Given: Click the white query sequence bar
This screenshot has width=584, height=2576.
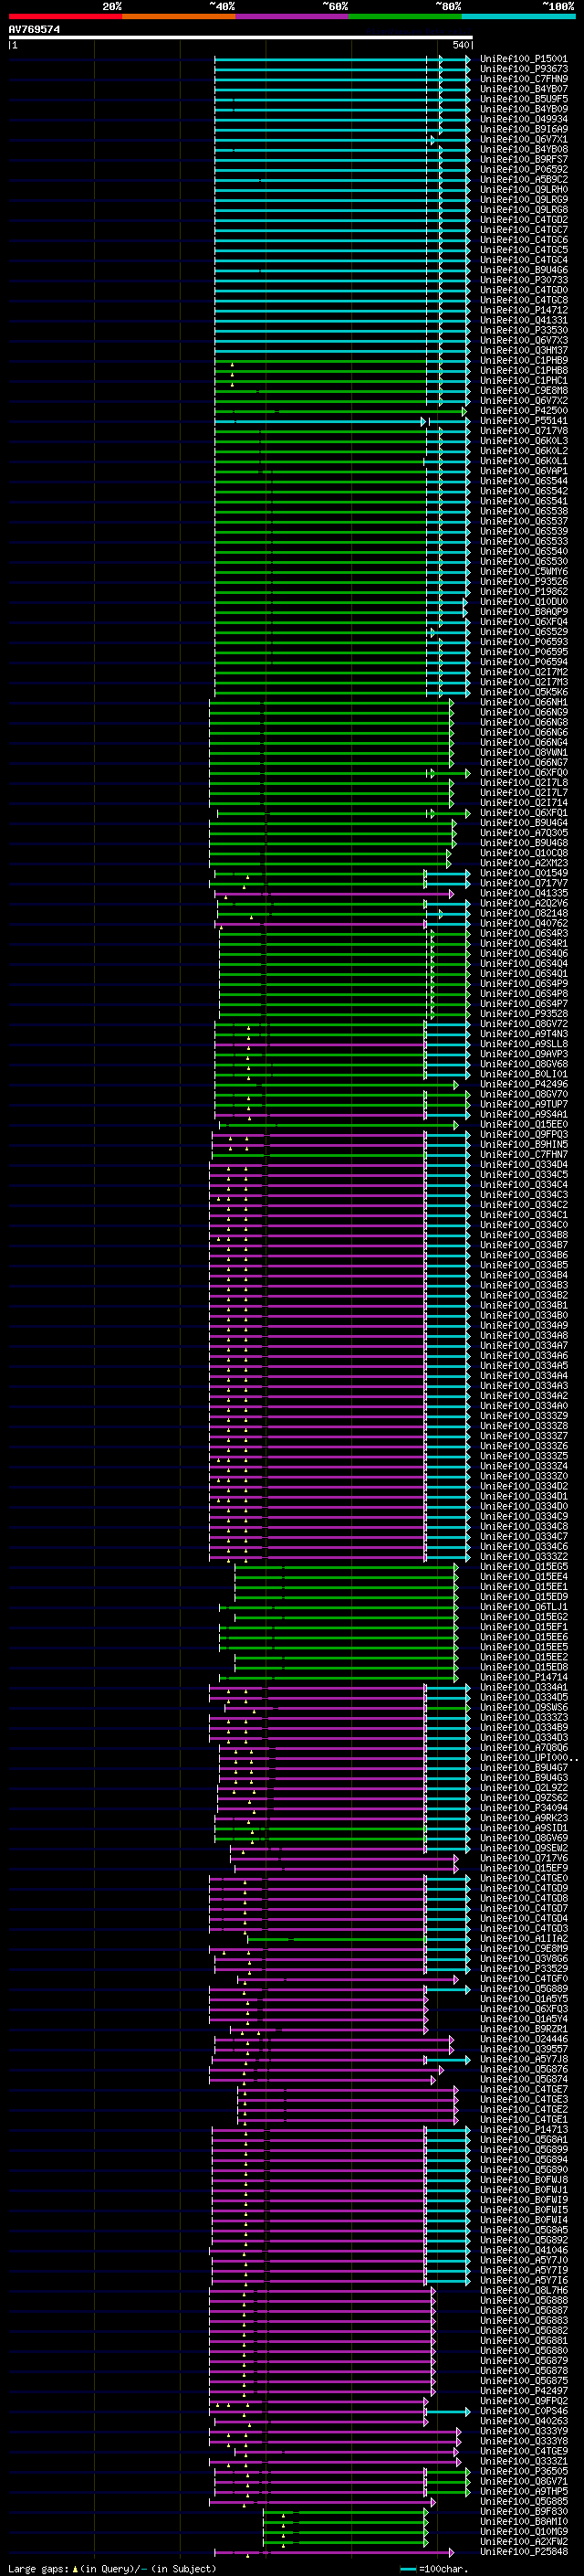Looking at the screenshot, I should coord(241,38).
